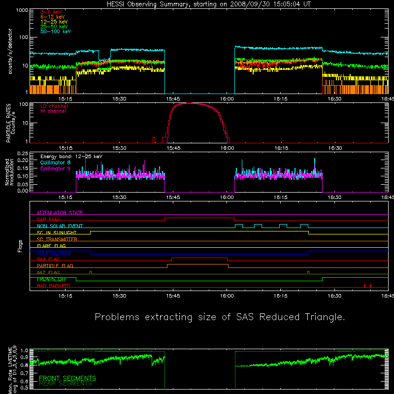Select the FLARE_FLAG label
Image resolution: width=394 pixels, height=394 pixels.
coord(51,246)
